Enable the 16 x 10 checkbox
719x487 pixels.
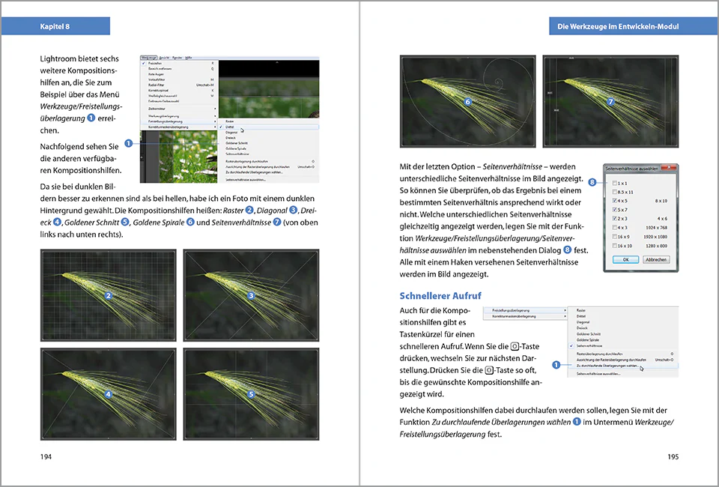[615, 246]
